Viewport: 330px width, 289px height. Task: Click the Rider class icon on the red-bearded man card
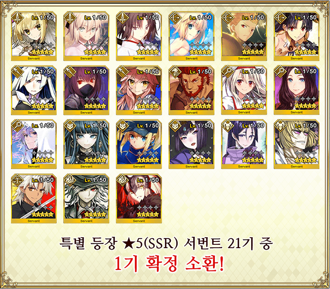coord(175,71)
